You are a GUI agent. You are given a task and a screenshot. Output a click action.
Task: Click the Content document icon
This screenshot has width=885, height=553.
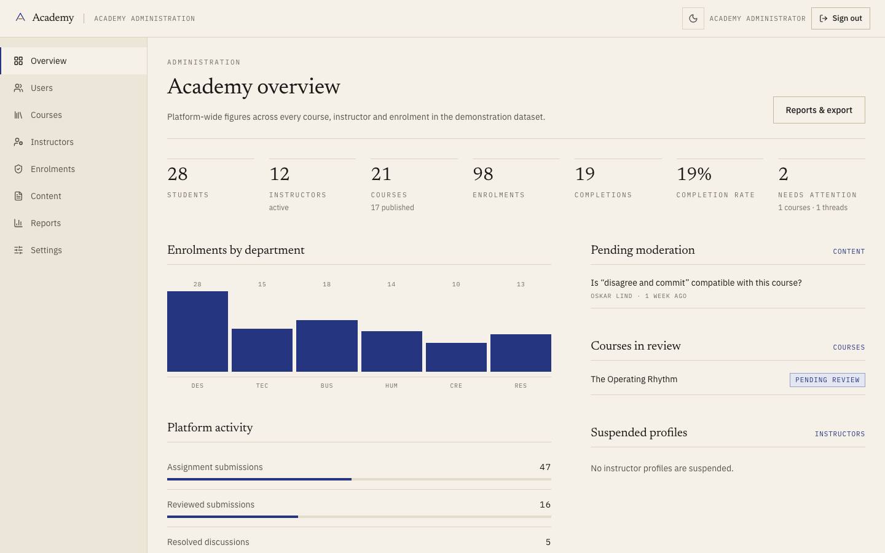(x=18, y=196)
